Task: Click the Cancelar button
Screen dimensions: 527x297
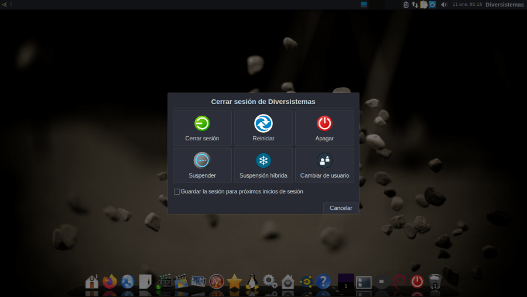Action: tap(341, 208)
